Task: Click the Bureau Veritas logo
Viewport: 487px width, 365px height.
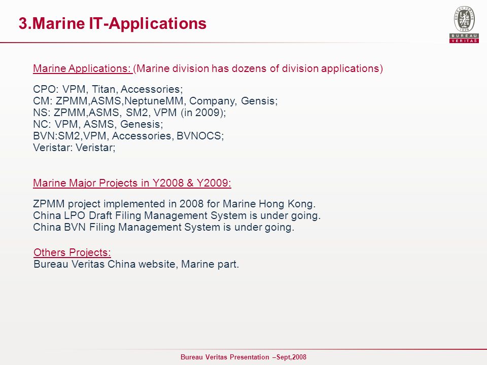Action: [x=464, y=24]
